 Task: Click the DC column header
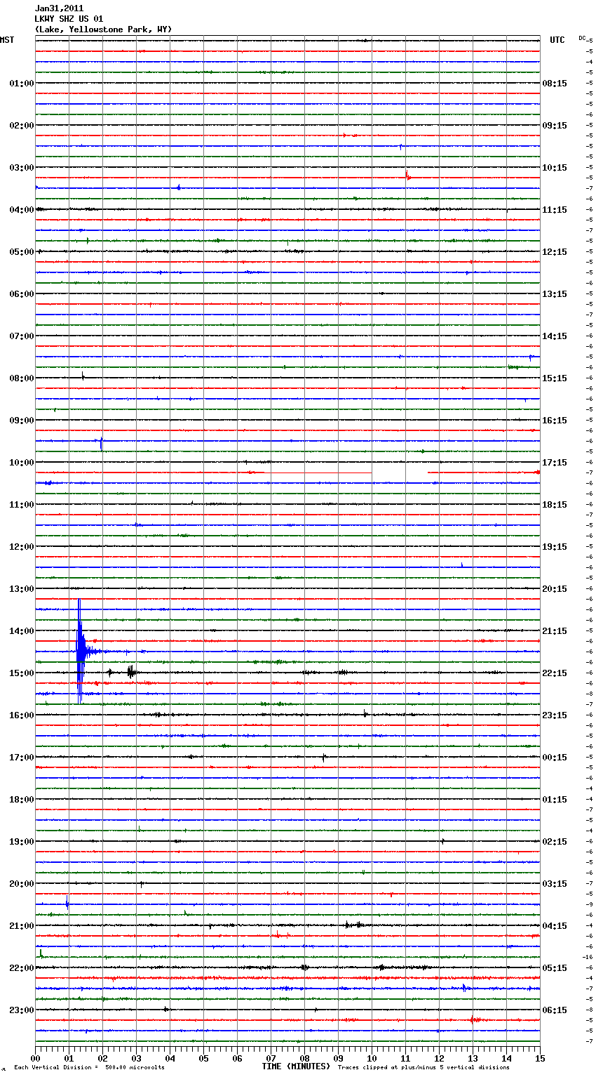coord(581,37)
